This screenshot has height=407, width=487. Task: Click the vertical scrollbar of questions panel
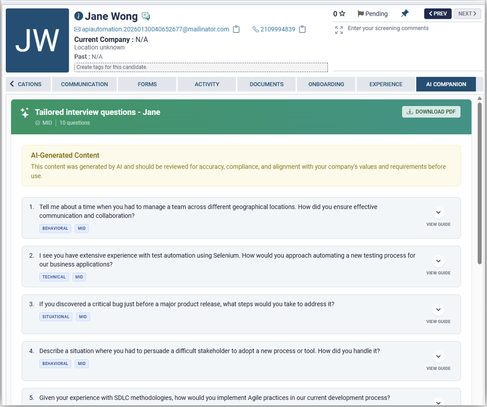480,183
